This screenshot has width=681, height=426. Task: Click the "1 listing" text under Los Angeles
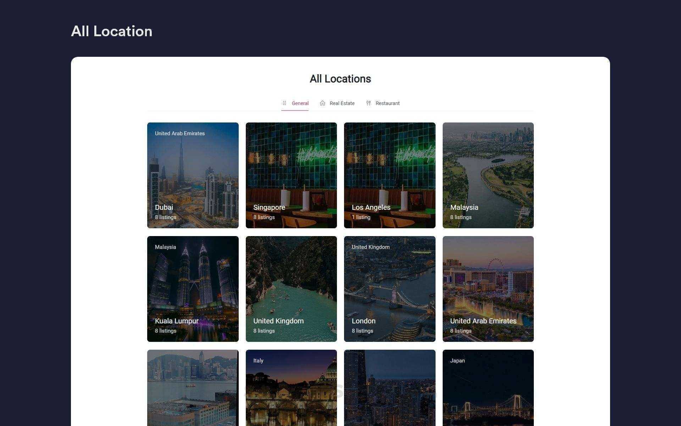coord(361,217)
